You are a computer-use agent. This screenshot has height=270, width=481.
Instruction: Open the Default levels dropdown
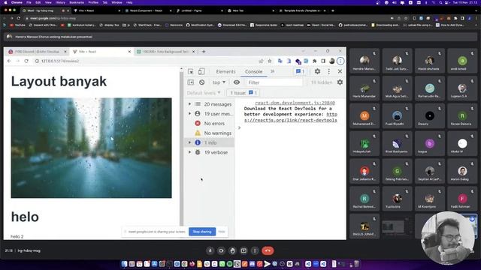[204, 93]
